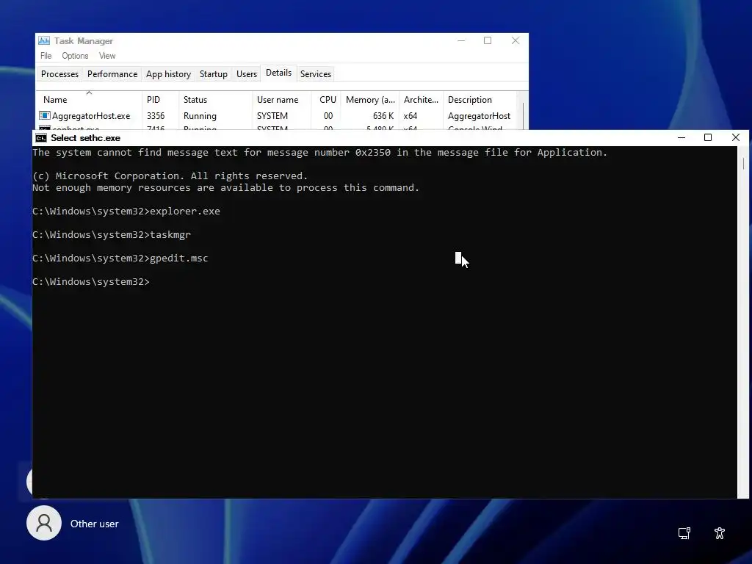Open the network icon on login screen
This screenshot has height=564, width=752.
click(684, 533)
